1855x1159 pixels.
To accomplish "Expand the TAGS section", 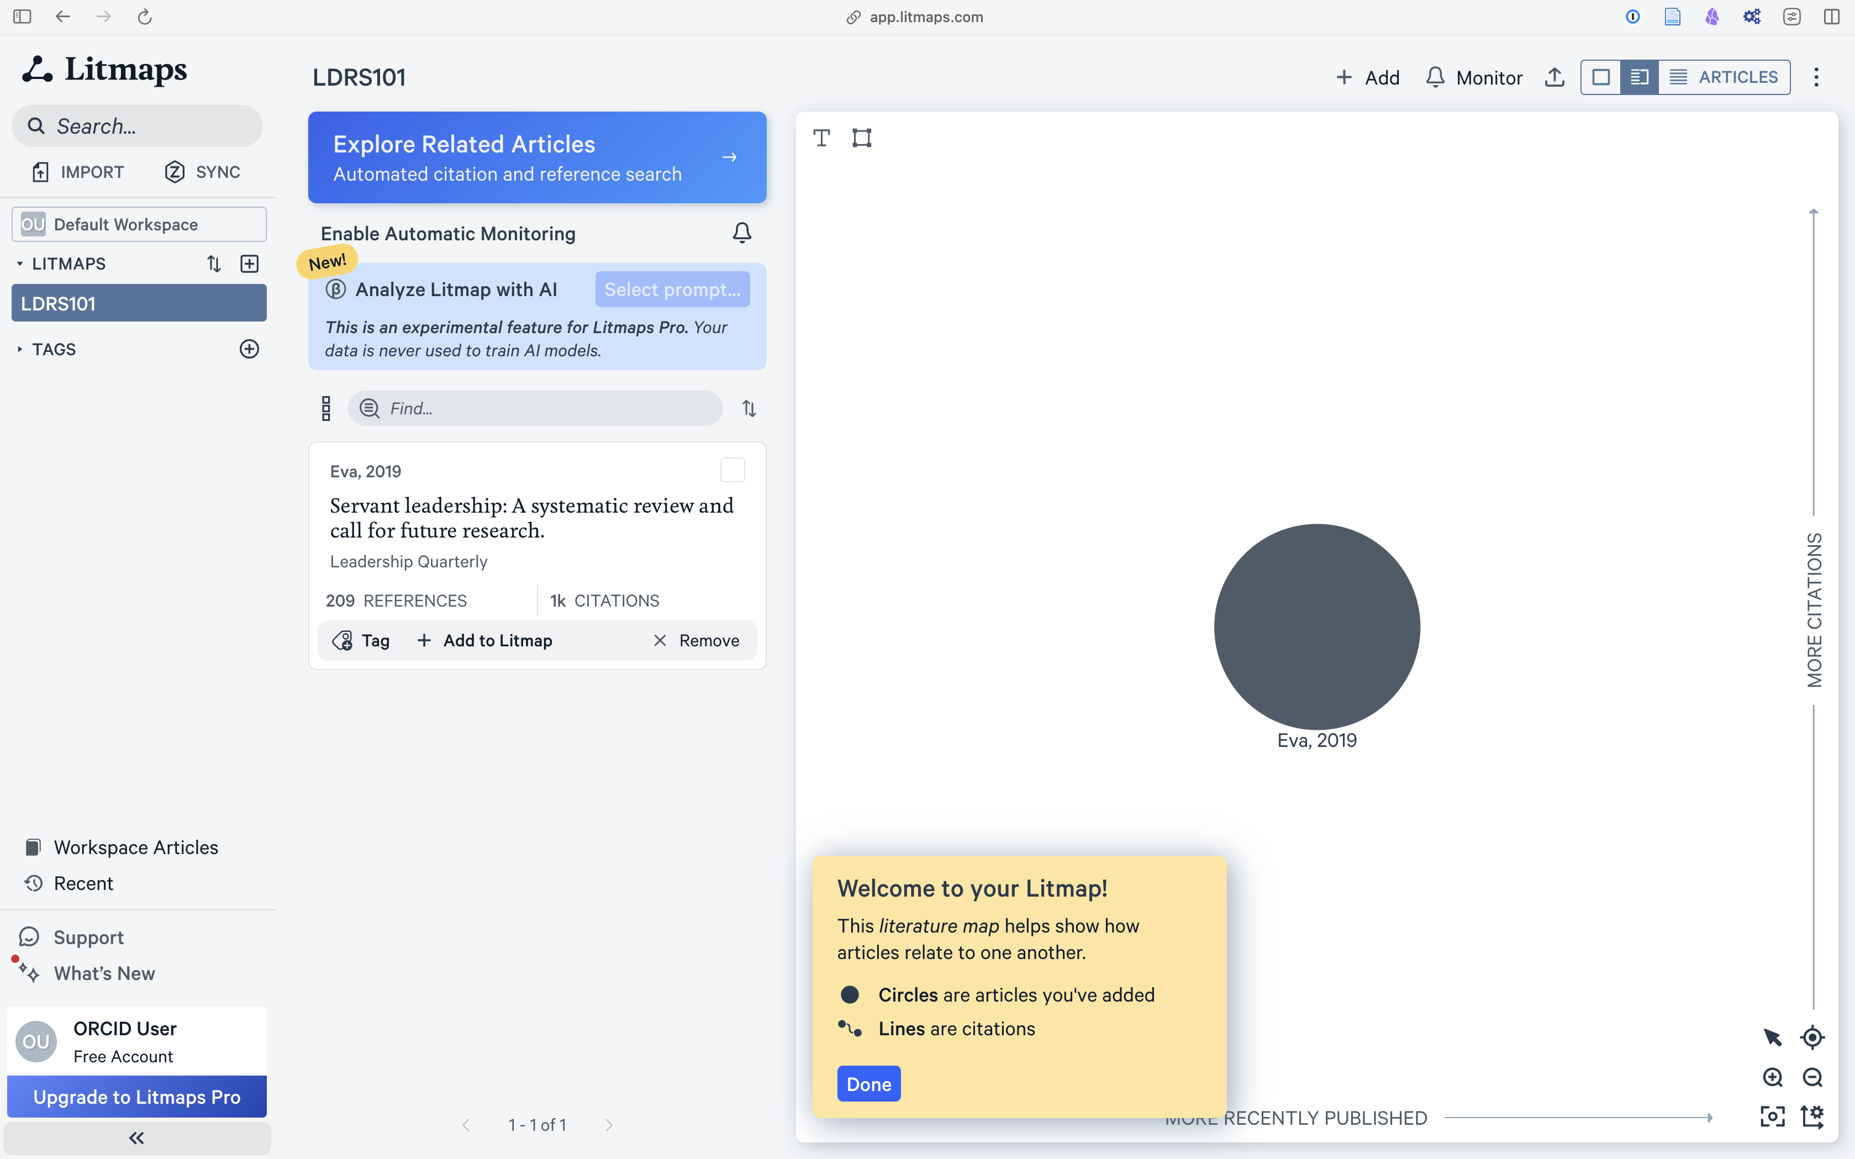I will [20, 350].
